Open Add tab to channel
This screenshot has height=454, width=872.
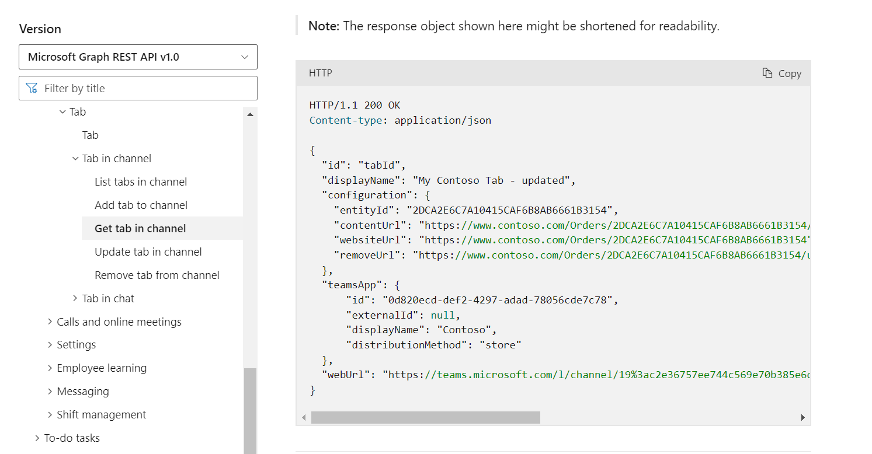point(141,205)
